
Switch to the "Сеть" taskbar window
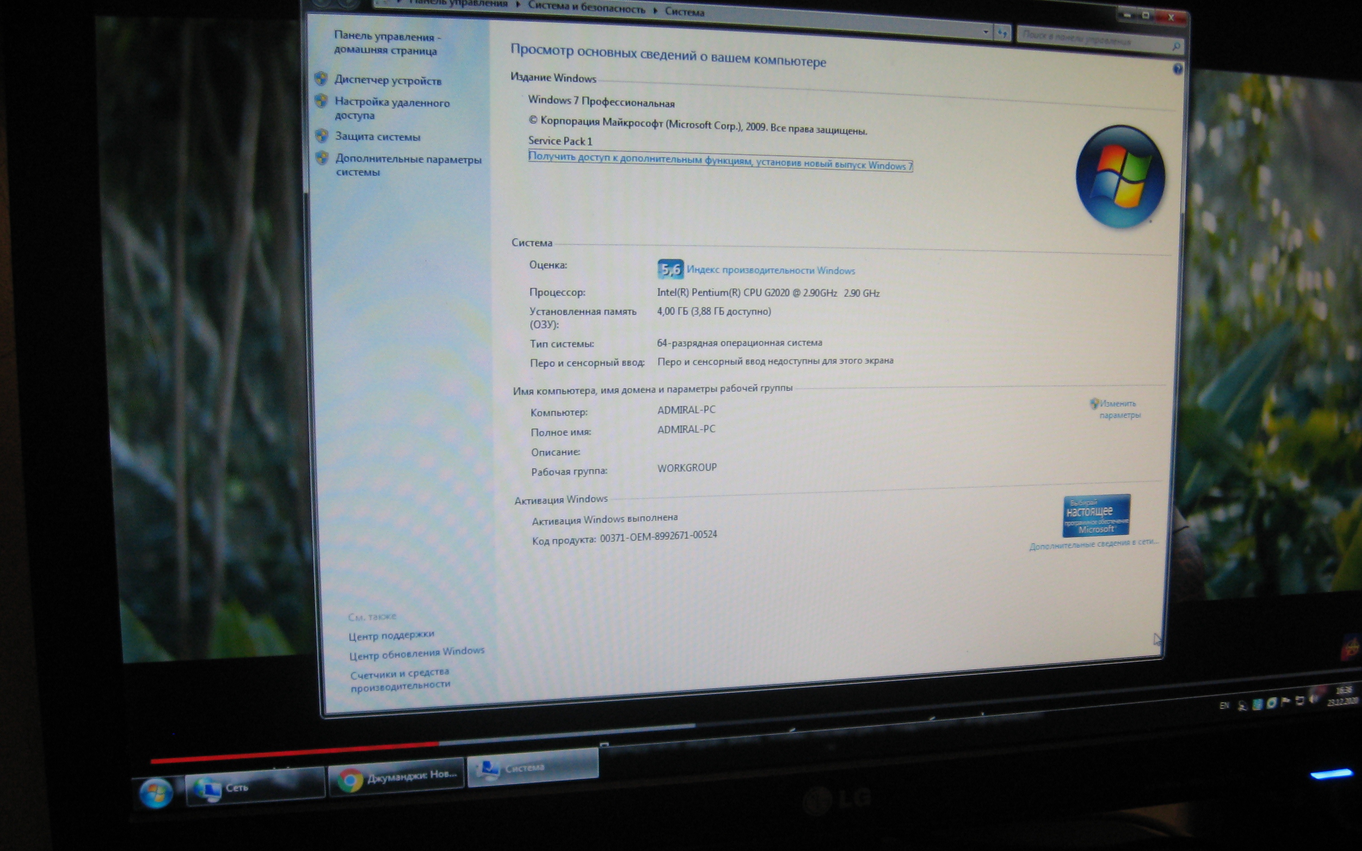pyautogui.click(x=255, y=787)
